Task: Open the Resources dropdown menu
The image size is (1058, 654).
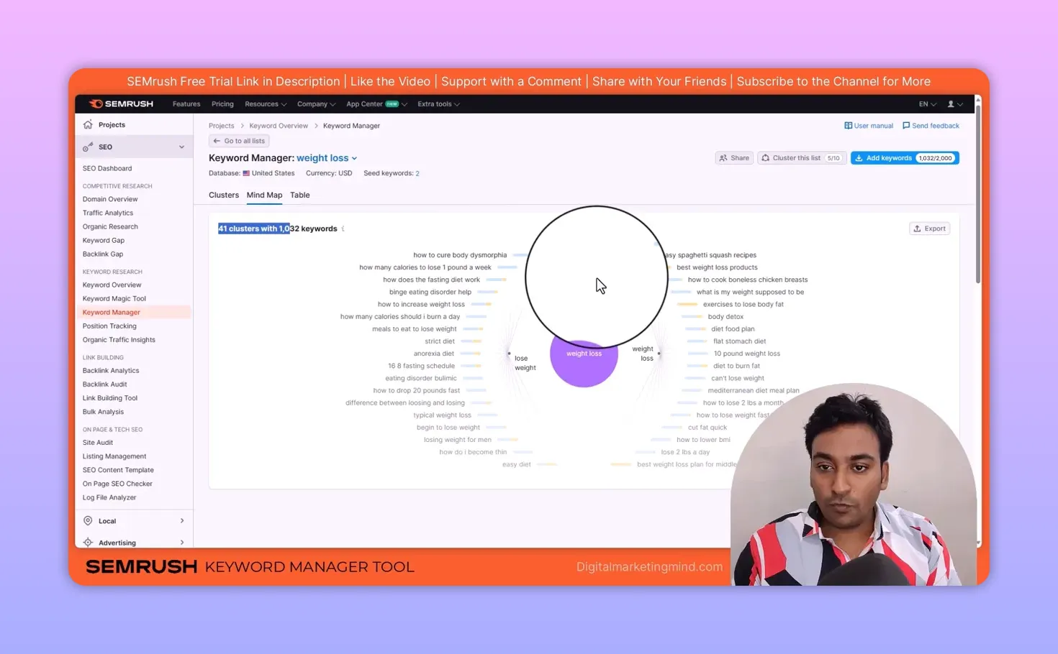Action: pos(266,104)
